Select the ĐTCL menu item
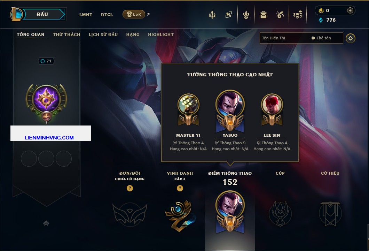This screenshot has width=369, height=251. coord(107,15)
